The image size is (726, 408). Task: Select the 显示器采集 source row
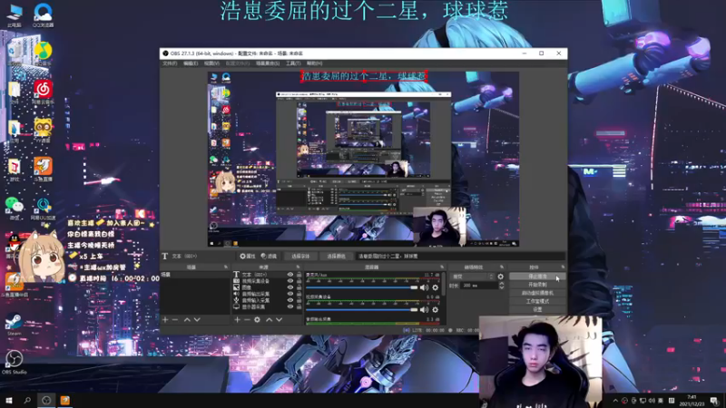[267, 306]
